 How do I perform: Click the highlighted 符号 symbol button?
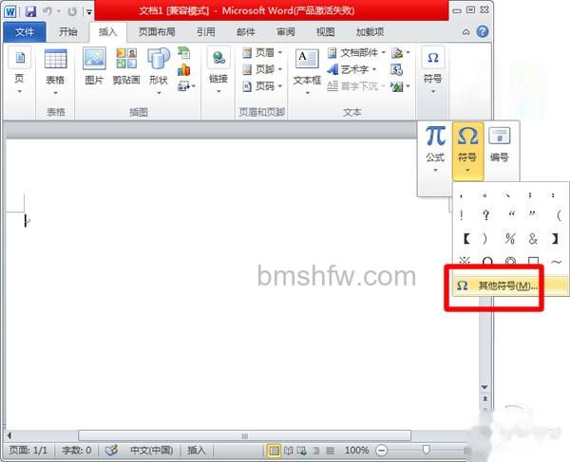tap(467, 151)
